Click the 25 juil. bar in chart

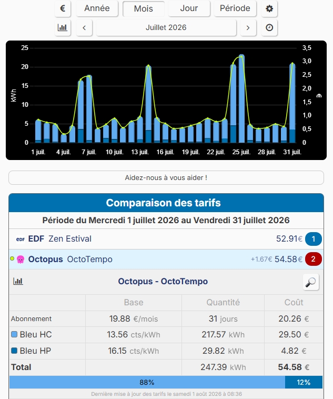[241, 98]
